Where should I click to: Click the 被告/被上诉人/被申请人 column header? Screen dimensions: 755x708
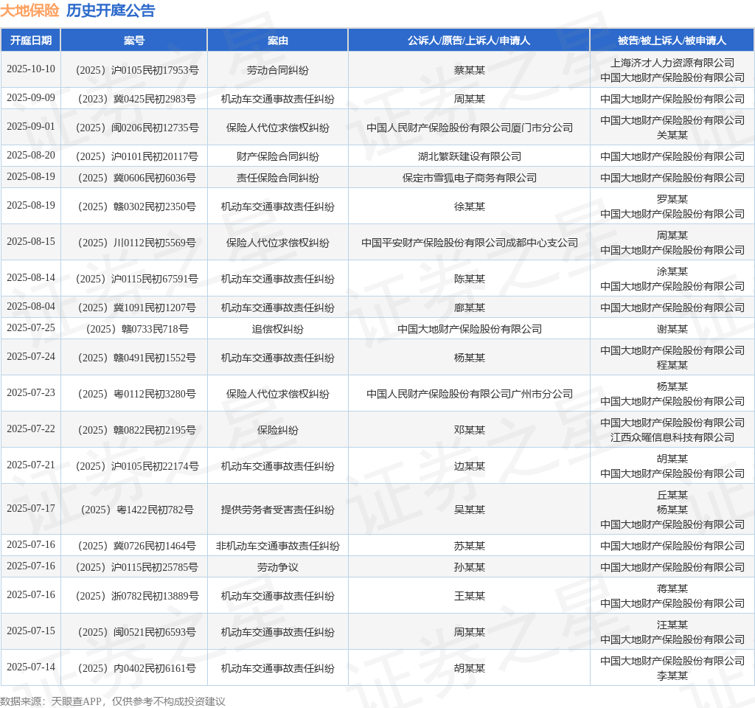tap(672, 41)
